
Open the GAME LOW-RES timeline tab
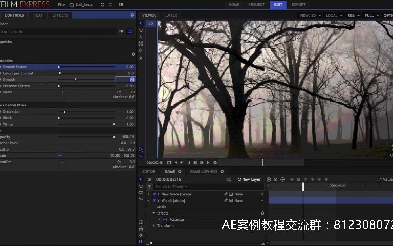click(x=204, y=171)
